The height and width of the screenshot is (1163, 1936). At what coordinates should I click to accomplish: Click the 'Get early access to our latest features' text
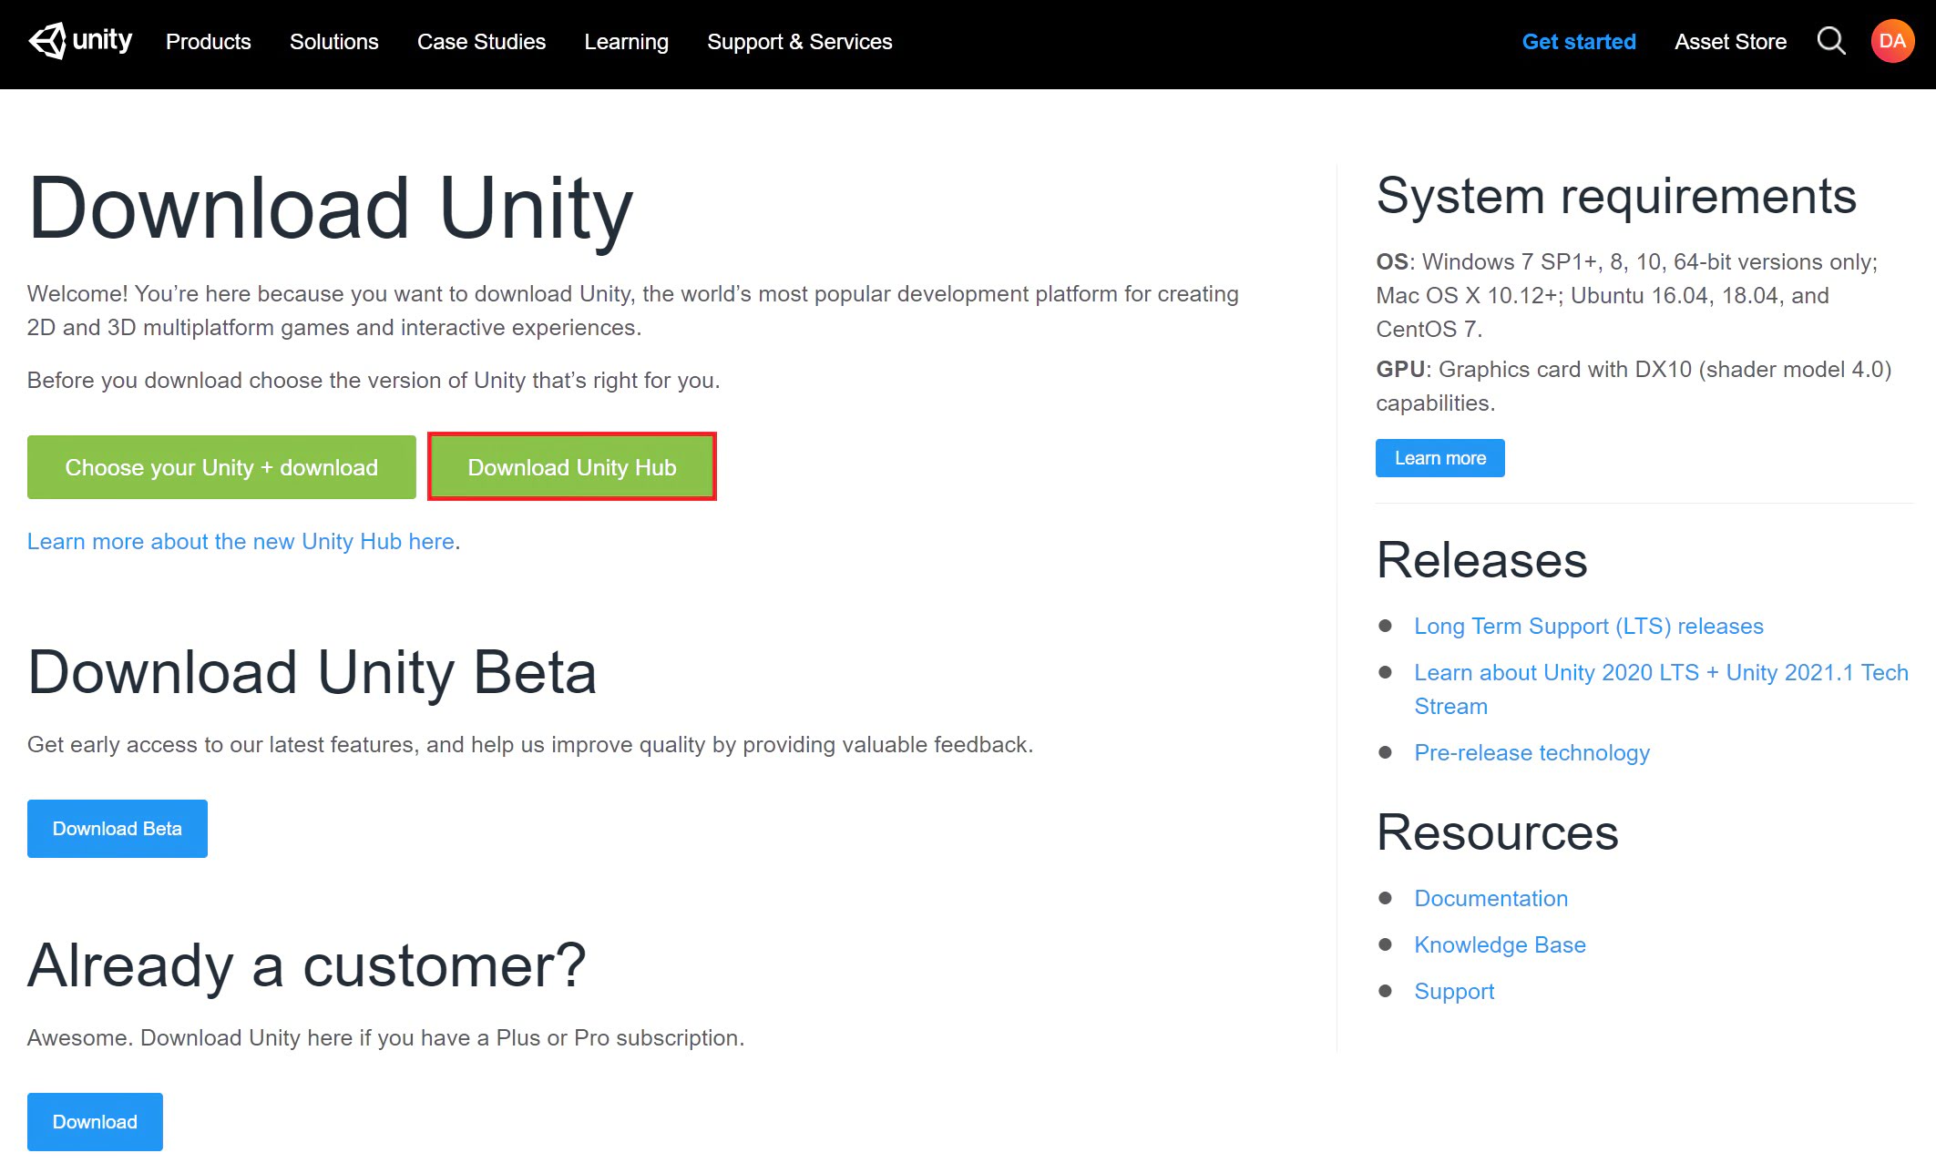tap(530, 745)
